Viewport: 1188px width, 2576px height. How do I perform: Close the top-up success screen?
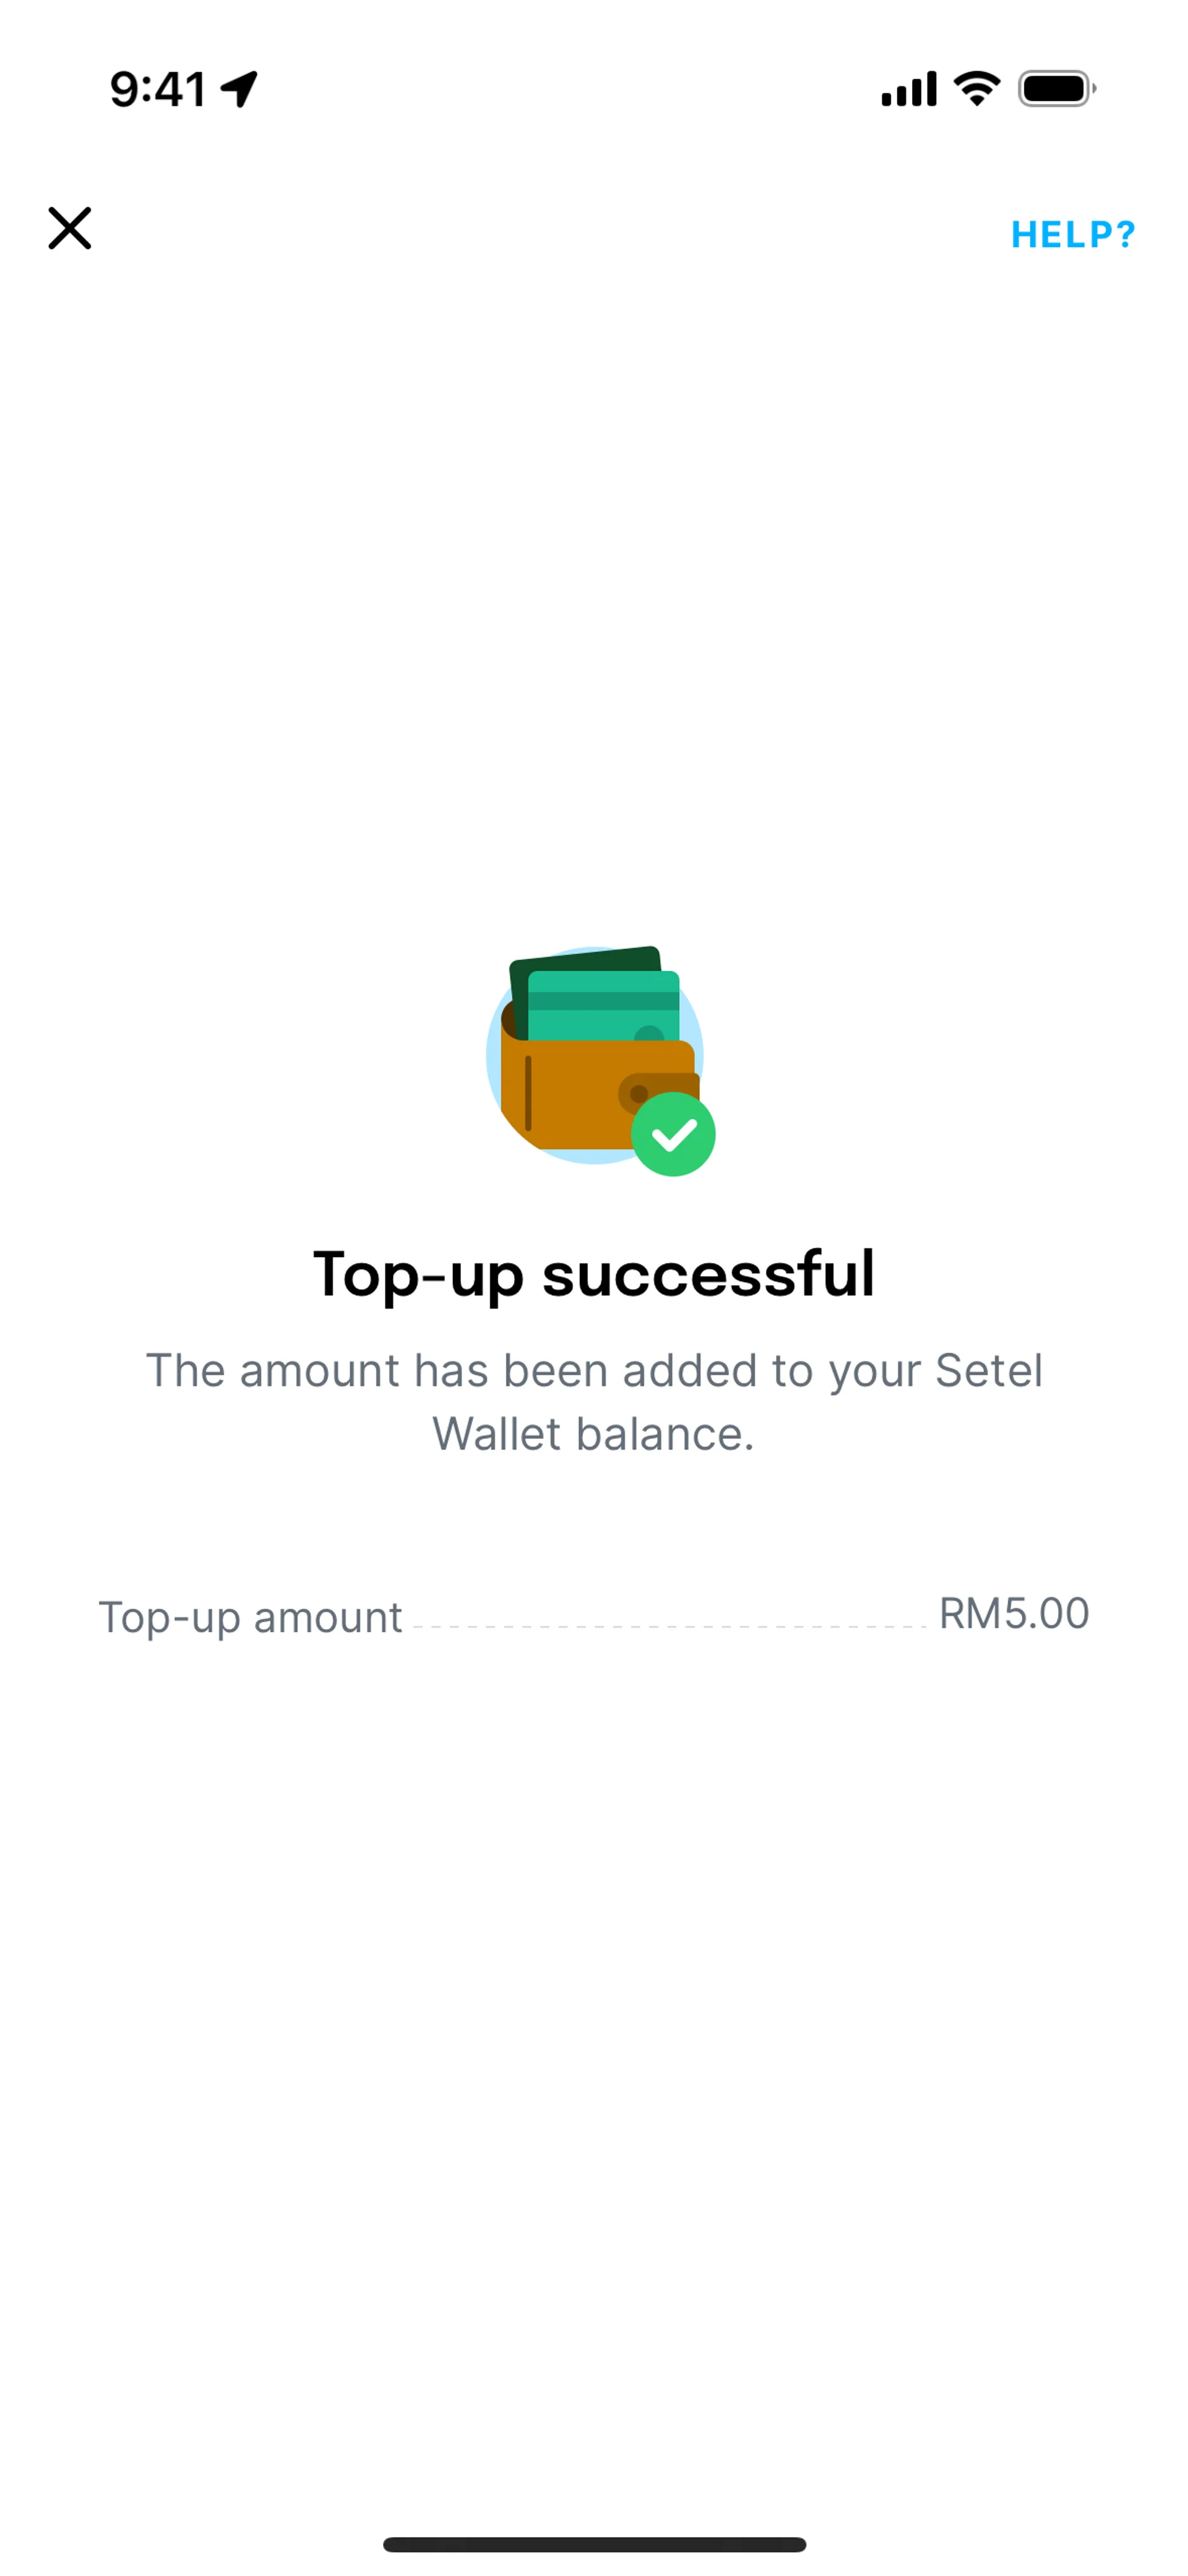click(70, 229)
